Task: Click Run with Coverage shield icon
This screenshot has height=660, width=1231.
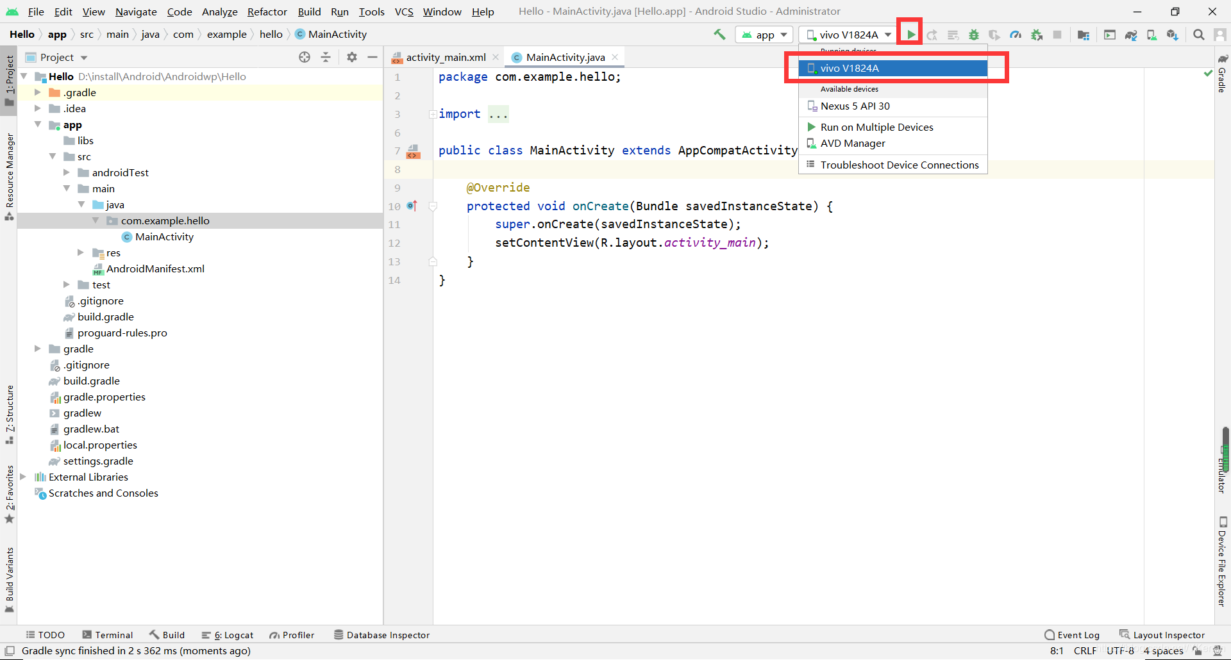Action: [994, 35]
